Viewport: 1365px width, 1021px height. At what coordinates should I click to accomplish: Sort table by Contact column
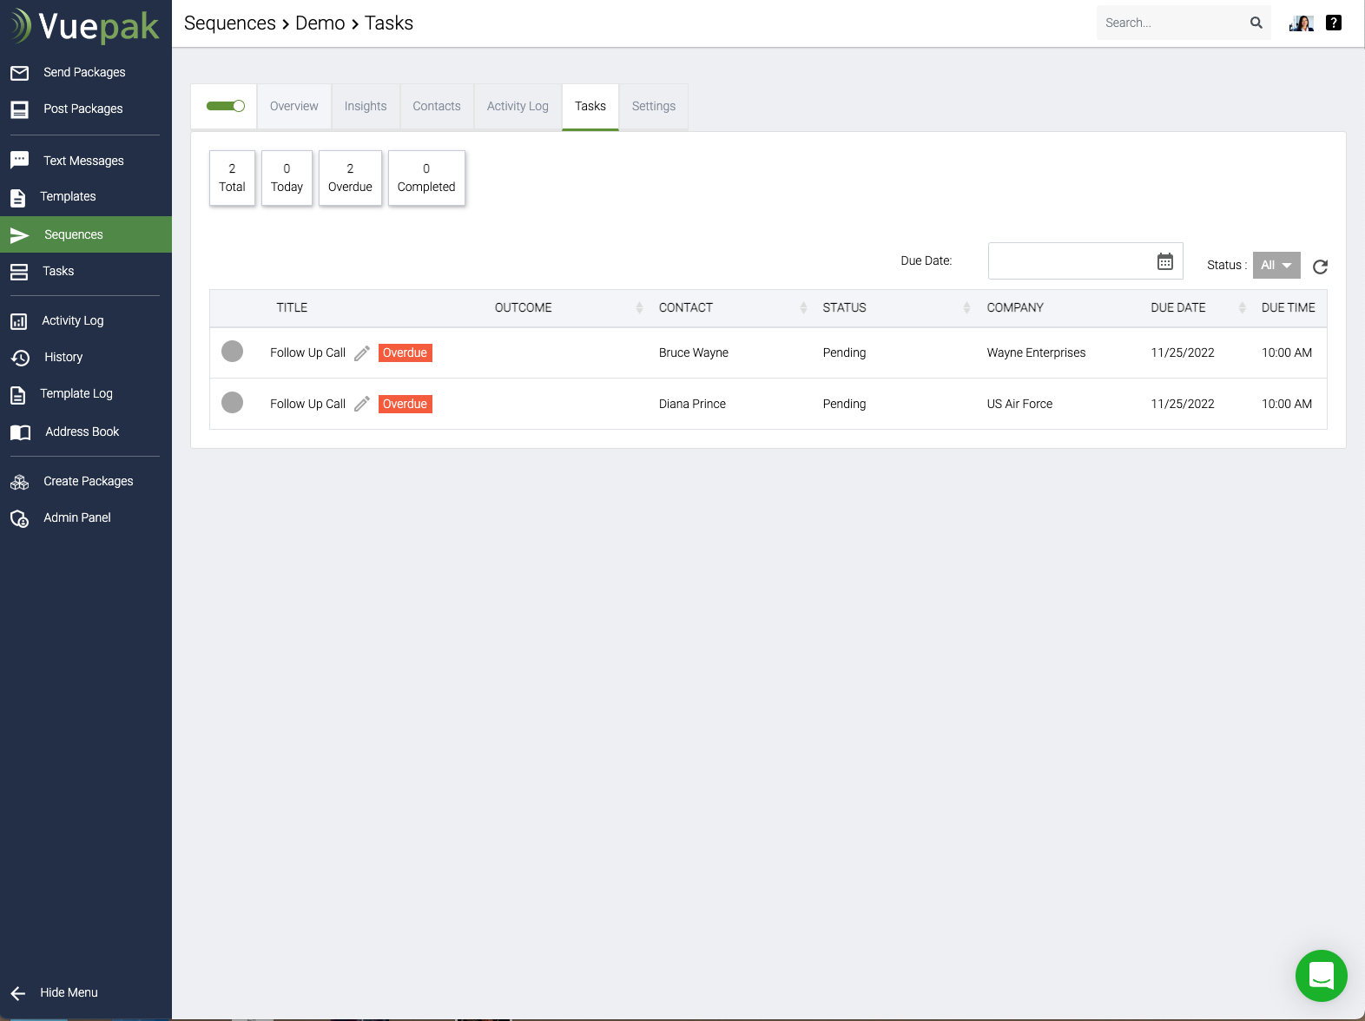coord(802,308)
